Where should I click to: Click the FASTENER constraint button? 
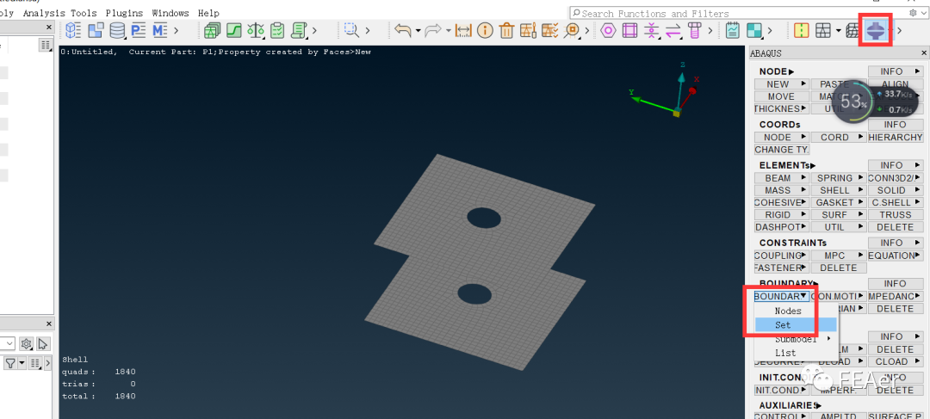[x=781, y=268]
